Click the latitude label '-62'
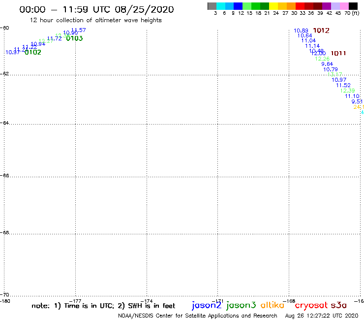This screenshot has width=364, height=320. [4, 74]
